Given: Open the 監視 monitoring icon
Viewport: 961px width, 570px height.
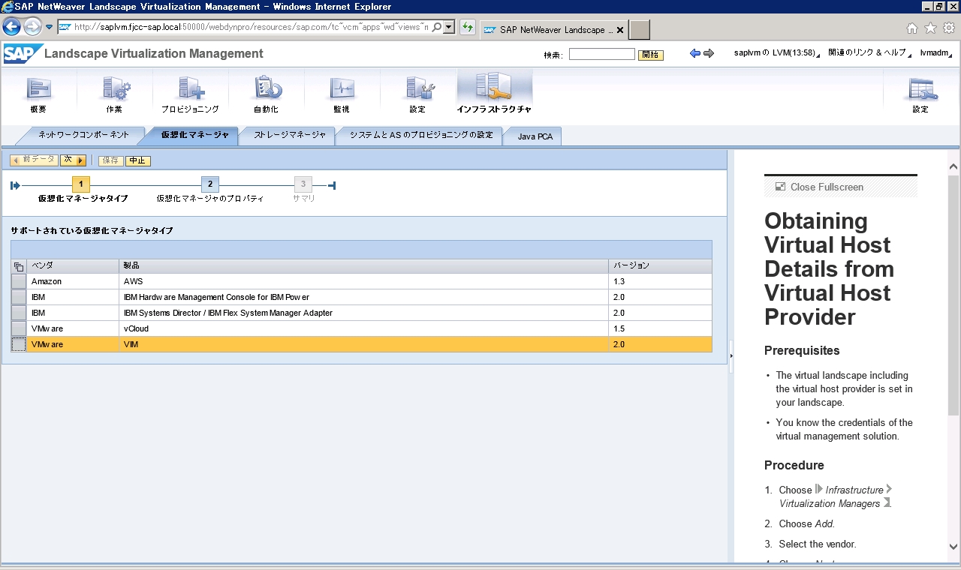Looking at the screenshot, I should click(342, 93).
